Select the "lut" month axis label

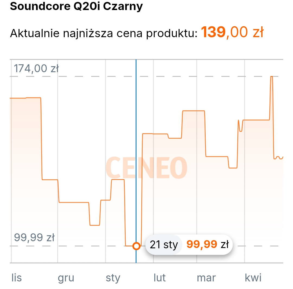pyautogui.click(x=160, y=278)
